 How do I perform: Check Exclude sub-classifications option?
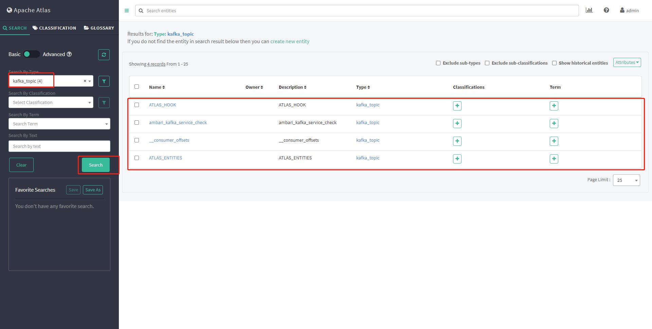click(x=487, y=63)
